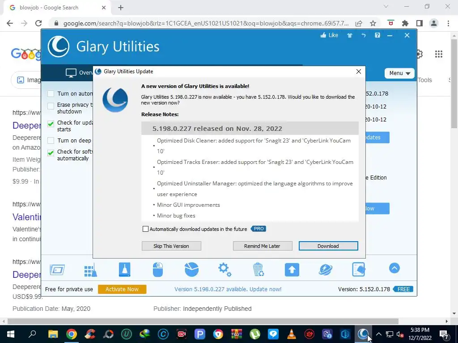
Task: Open the Glary help question mark icon
Action: point(377,35)
